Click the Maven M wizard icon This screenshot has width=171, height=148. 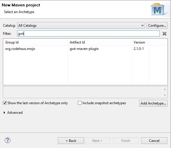point(157,9)
